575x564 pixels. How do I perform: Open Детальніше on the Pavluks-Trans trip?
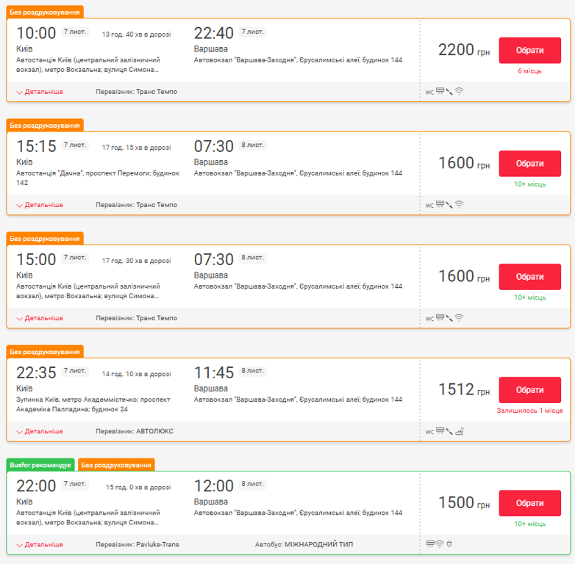pyautogui.click(x=40, y=544)
